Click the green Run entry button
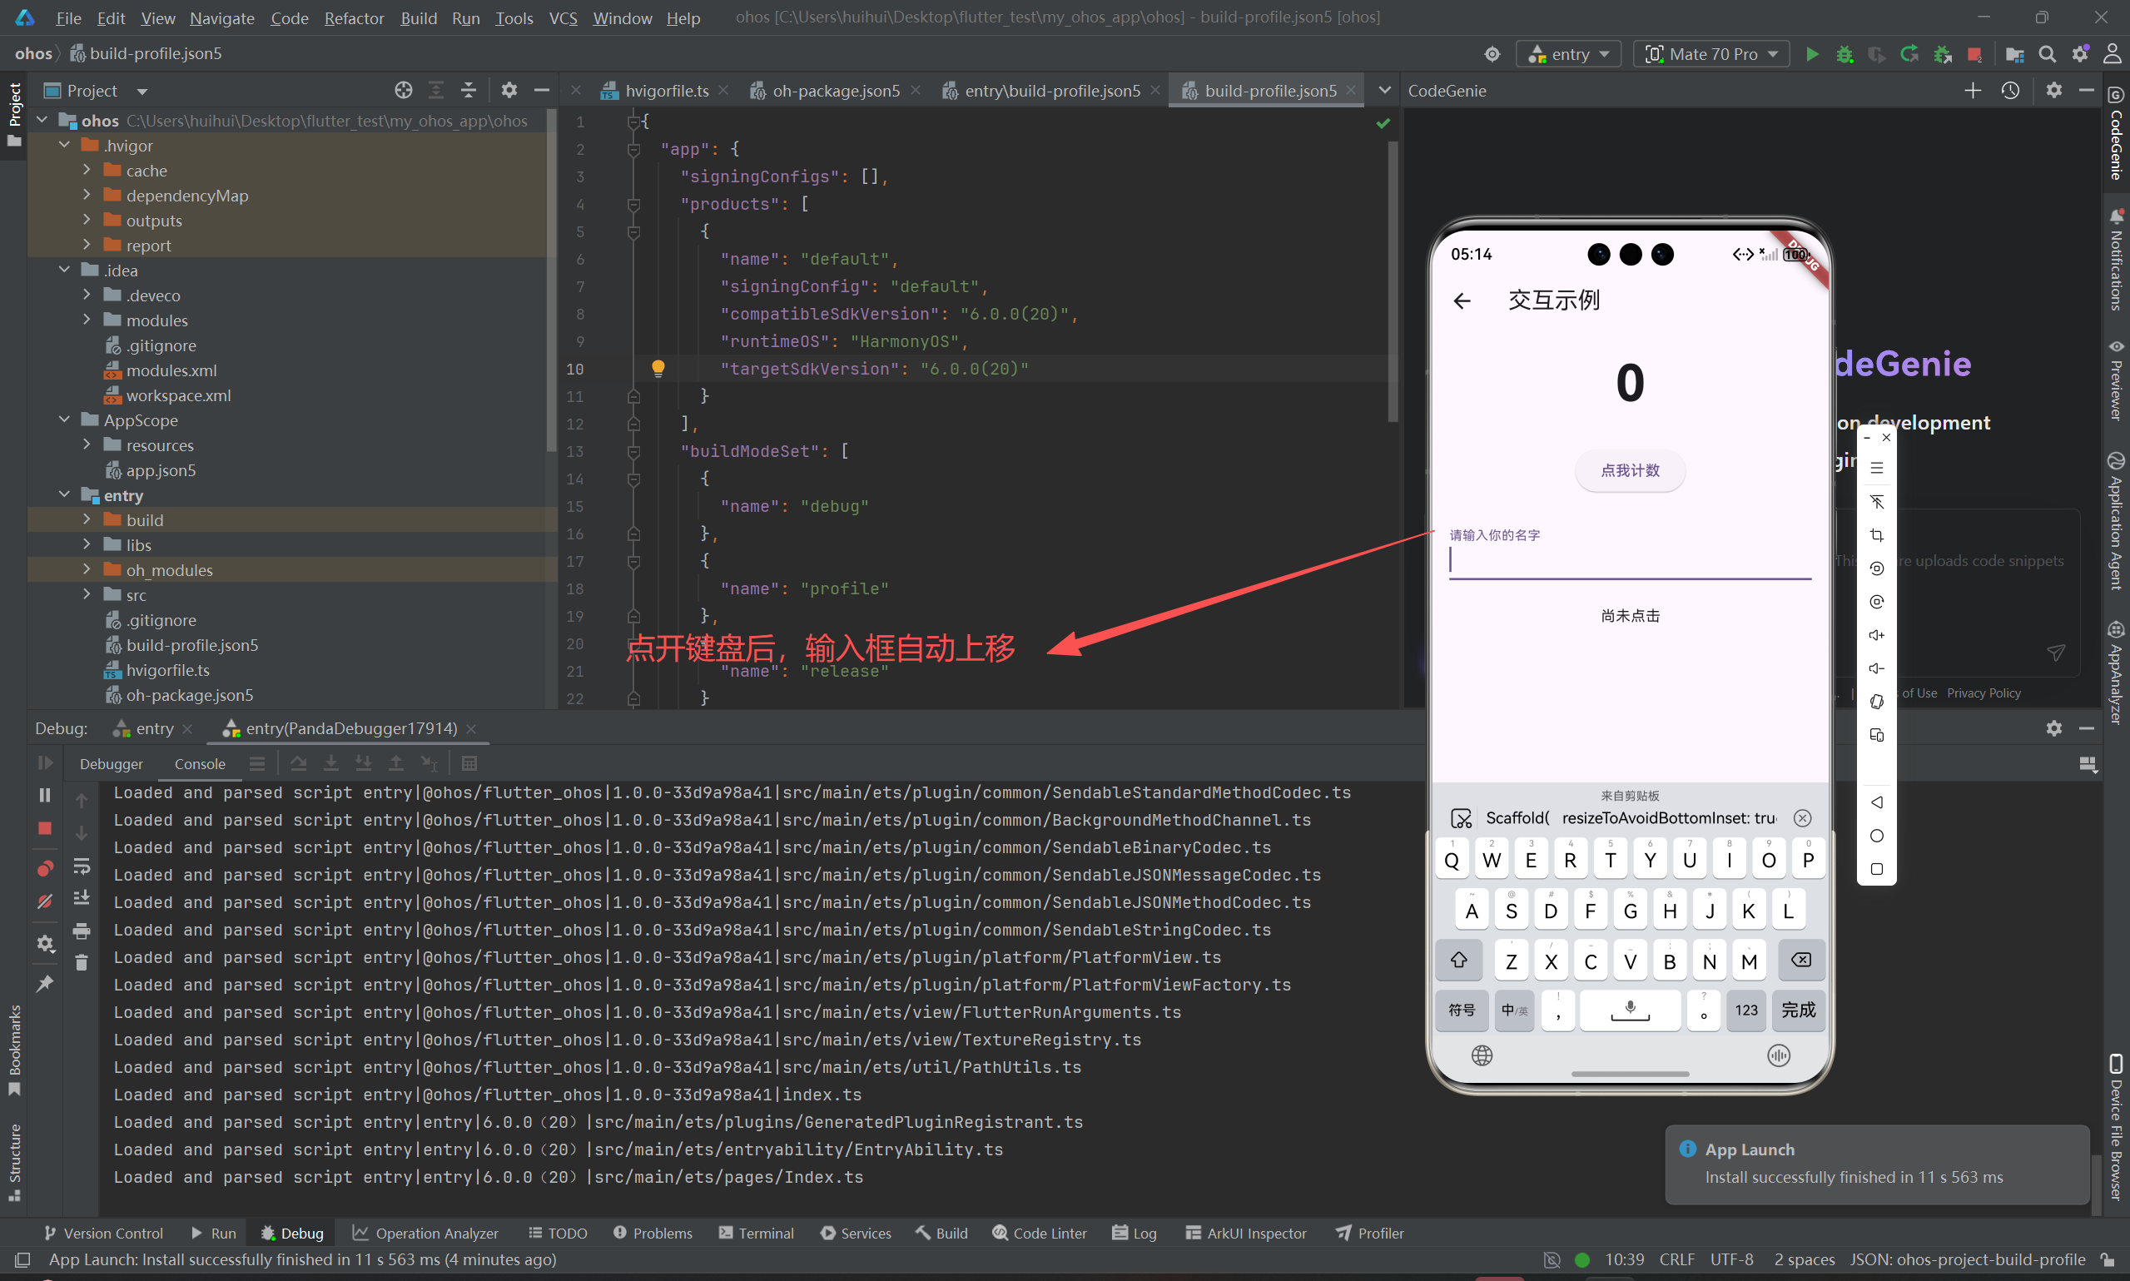Screen dimensions: 2130x1281 pos(1811,53)
